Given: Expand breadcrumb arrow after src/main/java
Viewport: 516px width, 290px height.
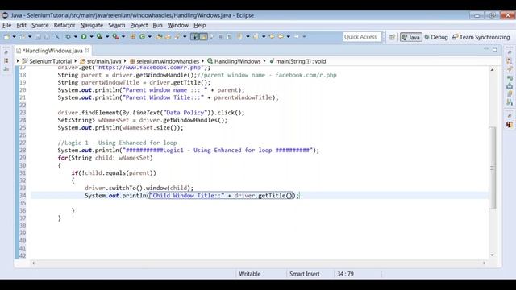Looking at the screenshot, I should [x=125, y=61].
